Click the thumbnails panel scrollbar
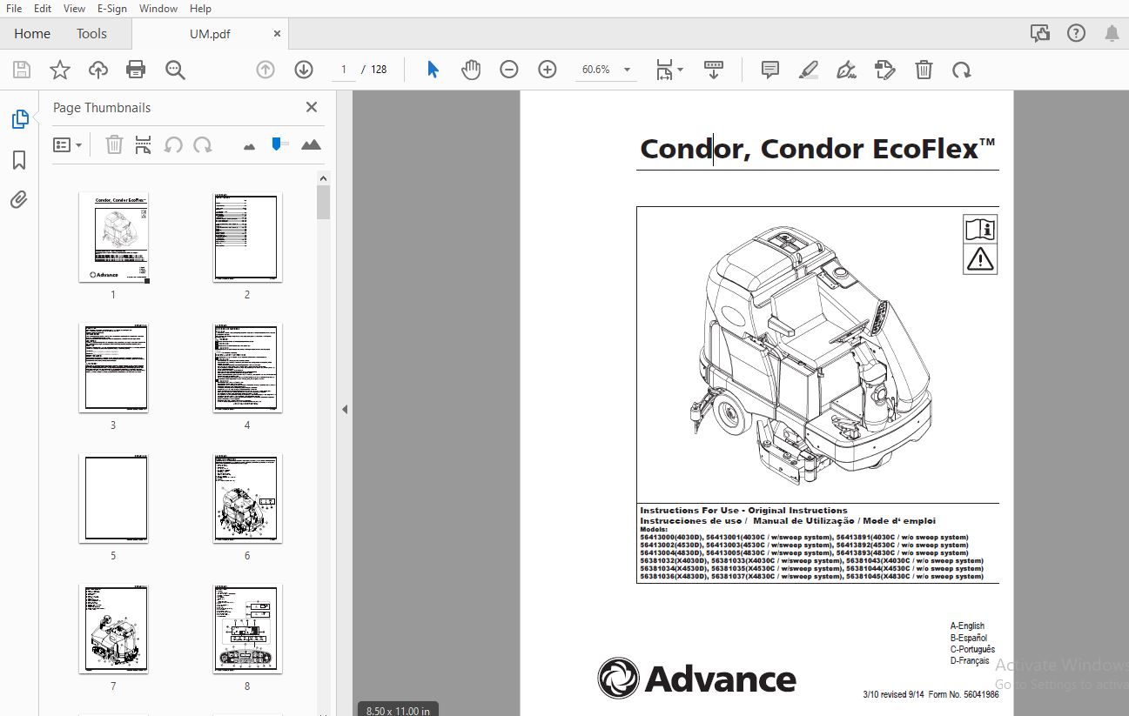The width and height of the screenshot is (1129, 716). pos(323,202)
